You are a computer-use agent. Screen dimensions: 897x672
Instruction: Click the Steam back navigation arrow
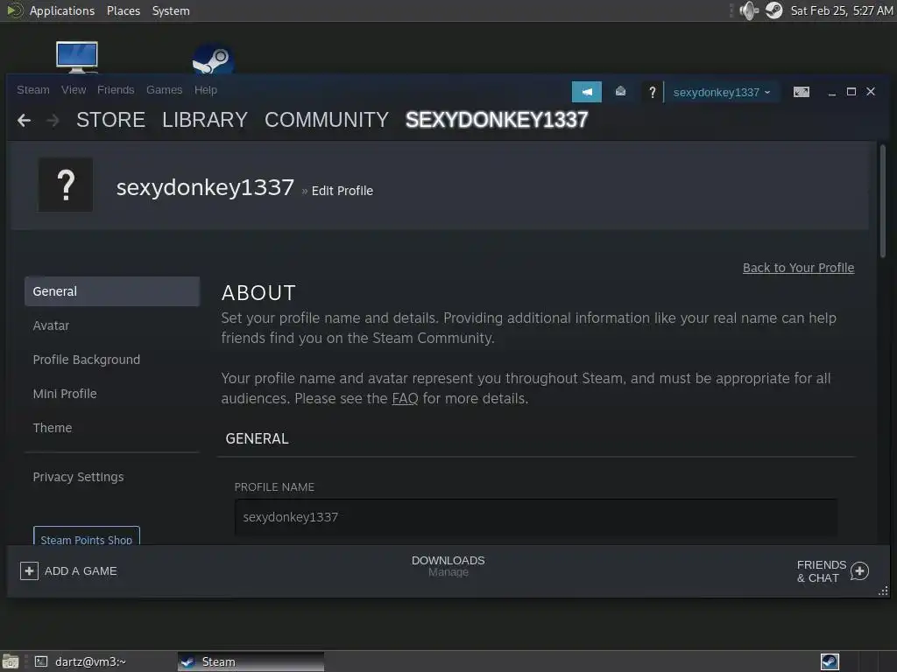(x=24, y=121)
